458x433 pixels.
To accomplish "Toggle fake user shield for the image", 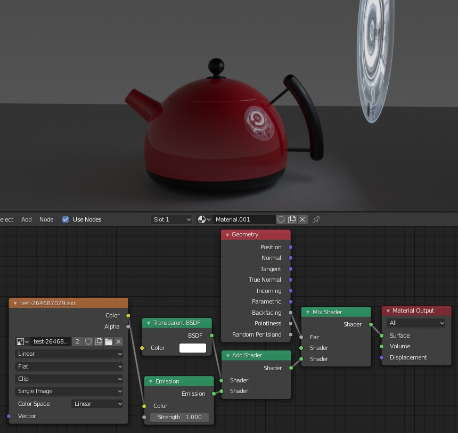I will coord(88,341).
